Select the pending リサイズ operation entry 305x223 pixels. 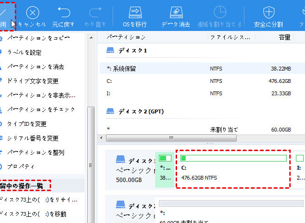39,200
